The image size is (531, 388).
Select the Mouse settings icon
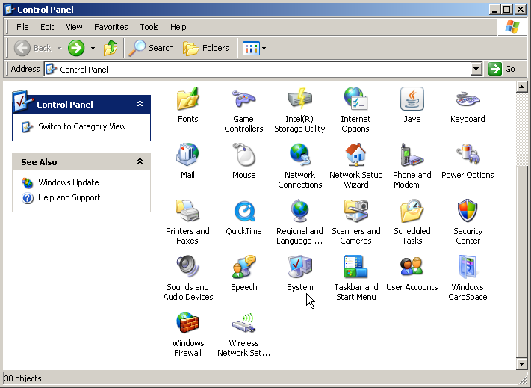pyautogui.click(x=243, y=155)
